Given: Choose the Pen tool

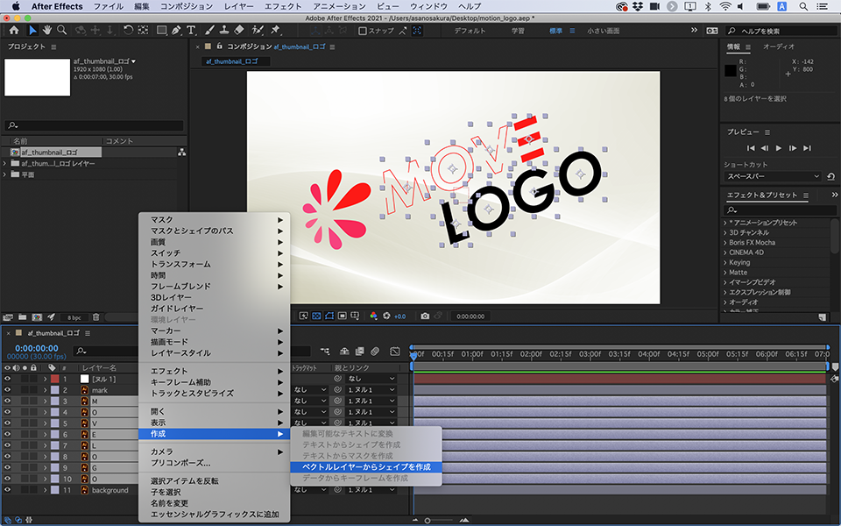Looking at the screenshot, I should point(177,31).
